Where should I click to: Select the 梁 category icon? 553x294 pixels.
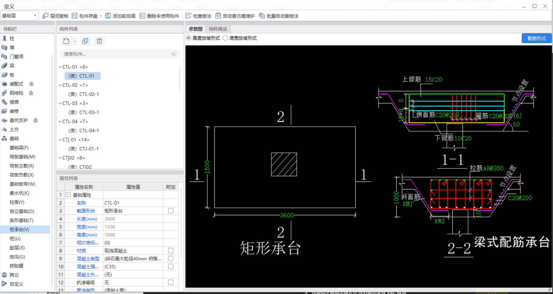pos(4,65)
